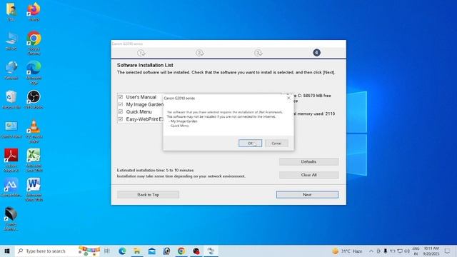Screen dimensions: 457x257
Task: Click installer step 1 icon
Action: 141,53
